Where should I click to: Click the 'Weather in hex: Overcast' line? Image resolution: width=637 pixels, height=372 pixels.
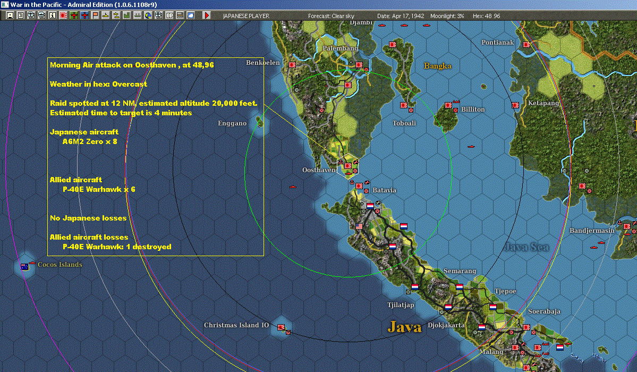pyautogui.click(x=98, y=84)
